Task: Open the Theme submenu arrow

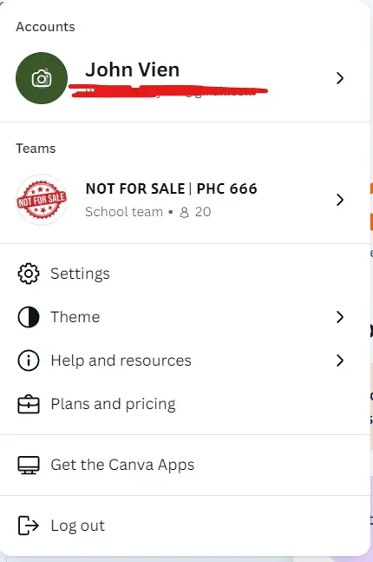Action: [x=340, y=317]
